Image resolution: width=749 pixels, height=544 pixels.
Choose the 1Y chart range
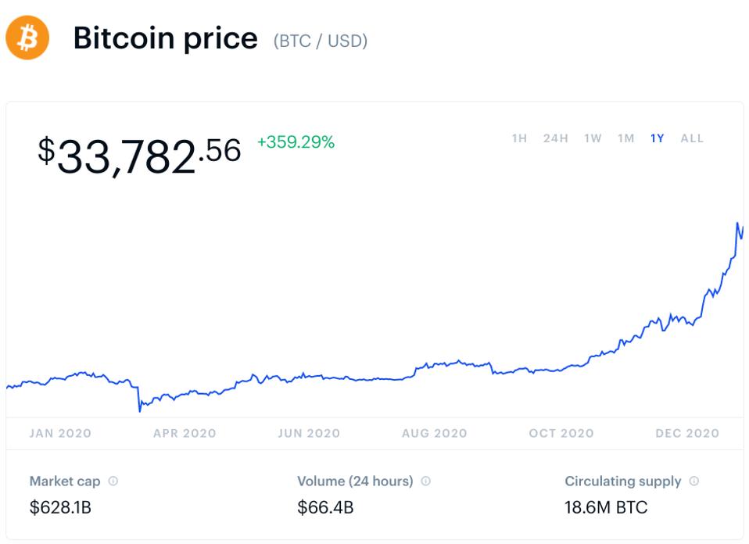657,138
